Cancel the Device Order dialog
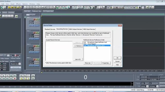 tap(117, 61)
